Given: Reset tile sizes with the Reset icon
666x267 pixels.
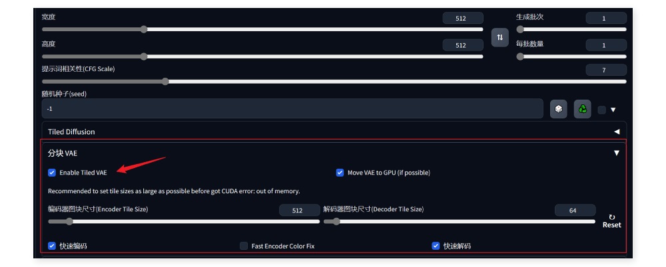Looking at the screenshot, I should (611, 221).
